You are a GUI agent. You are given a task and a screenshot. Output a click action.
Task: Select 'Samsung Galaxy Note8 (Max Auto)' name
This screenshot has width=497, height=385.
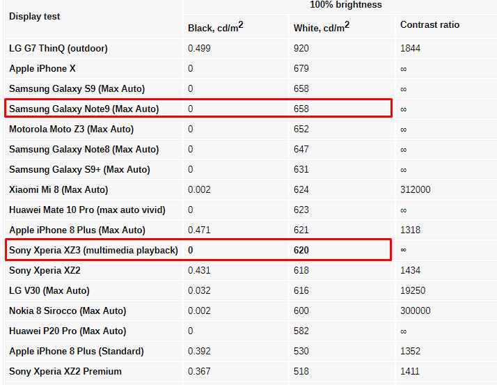tap(84, 150)
